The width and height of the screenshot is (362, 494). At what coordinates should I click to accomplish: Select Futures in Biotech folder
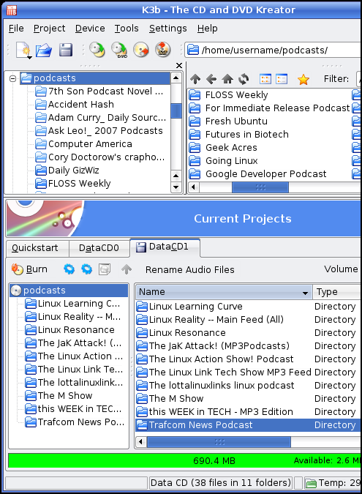pyautogui.click(x=238, y=135)
